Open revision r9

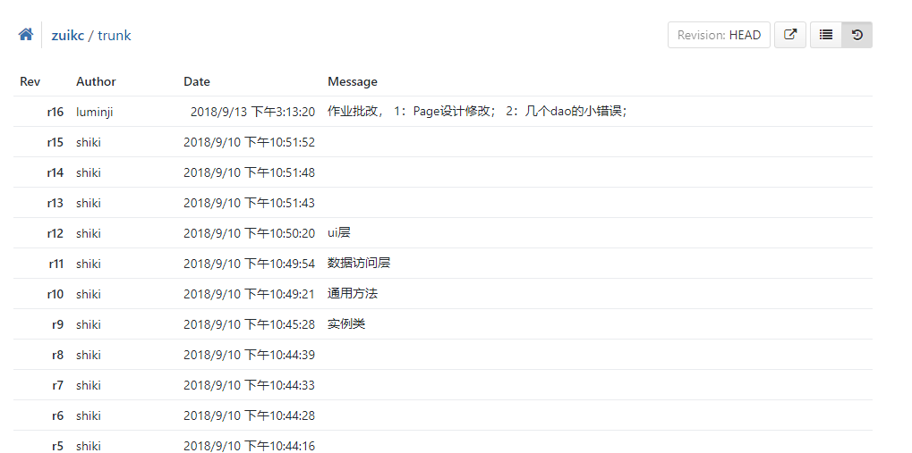[57, 324]
